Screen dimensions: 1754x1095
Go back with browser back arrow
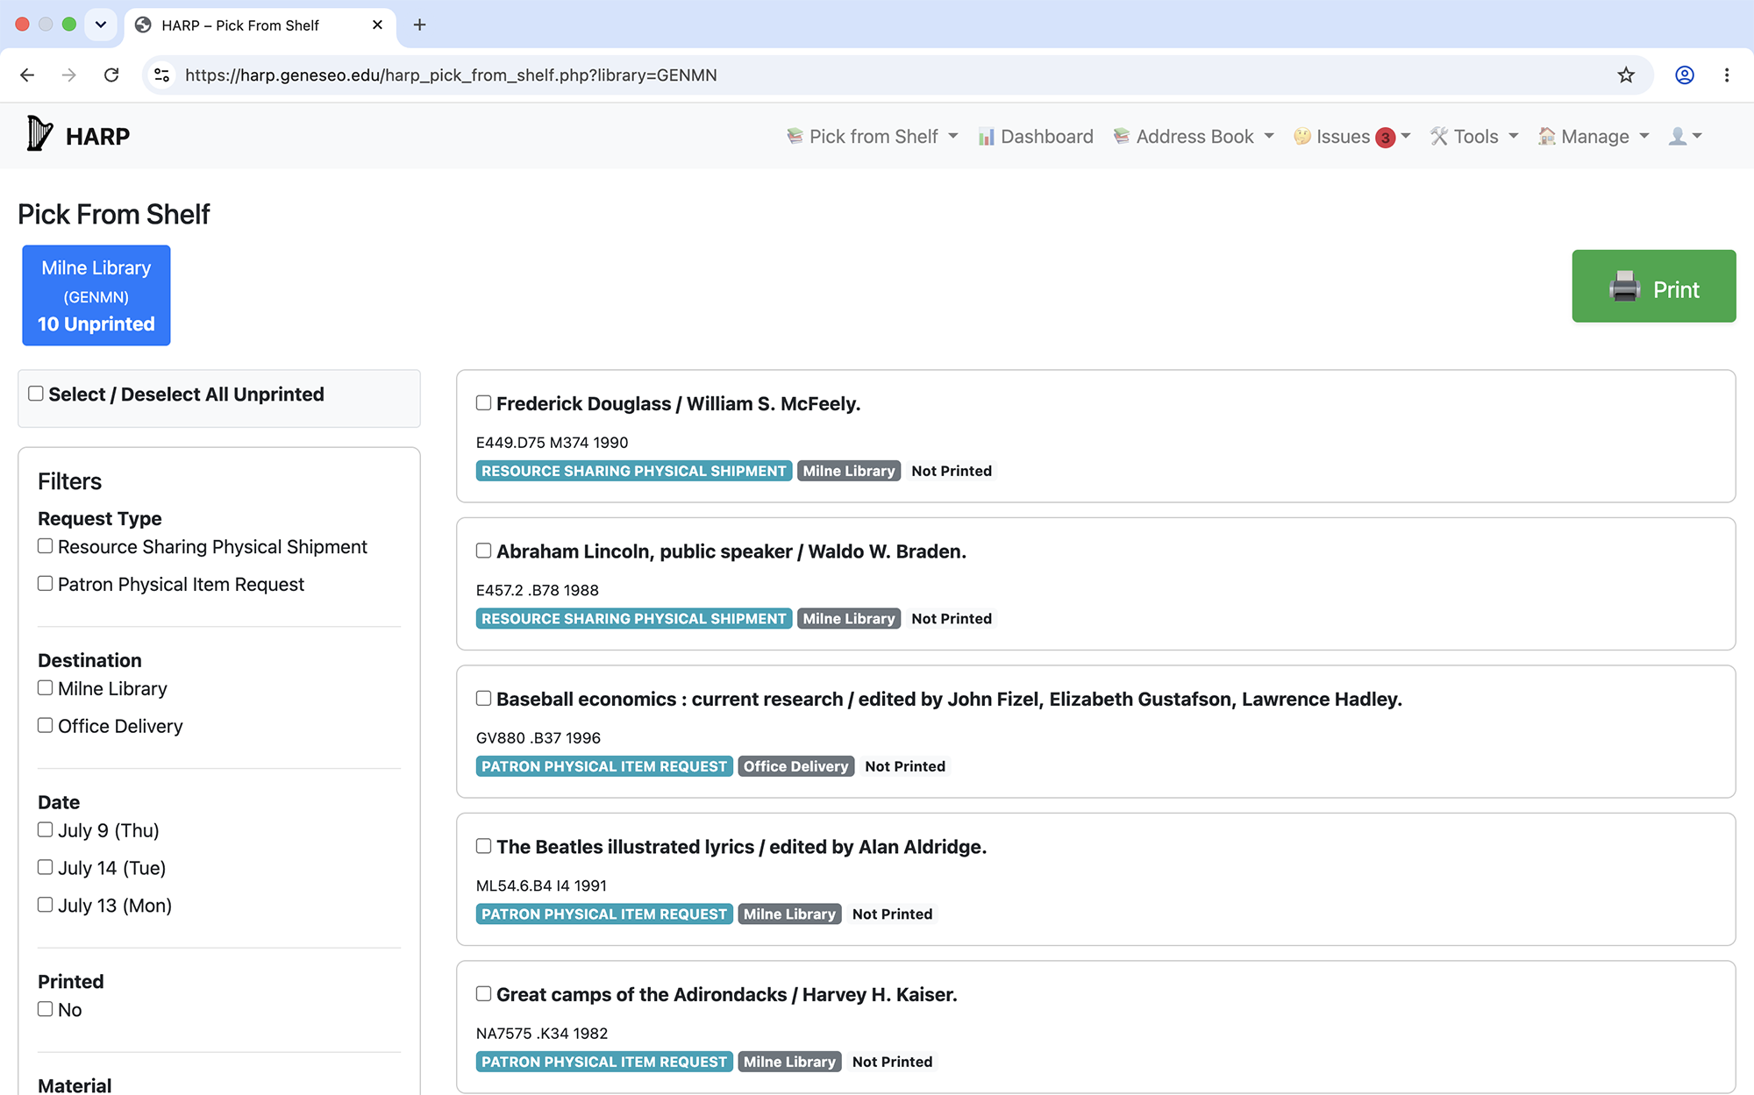(27, 75)
